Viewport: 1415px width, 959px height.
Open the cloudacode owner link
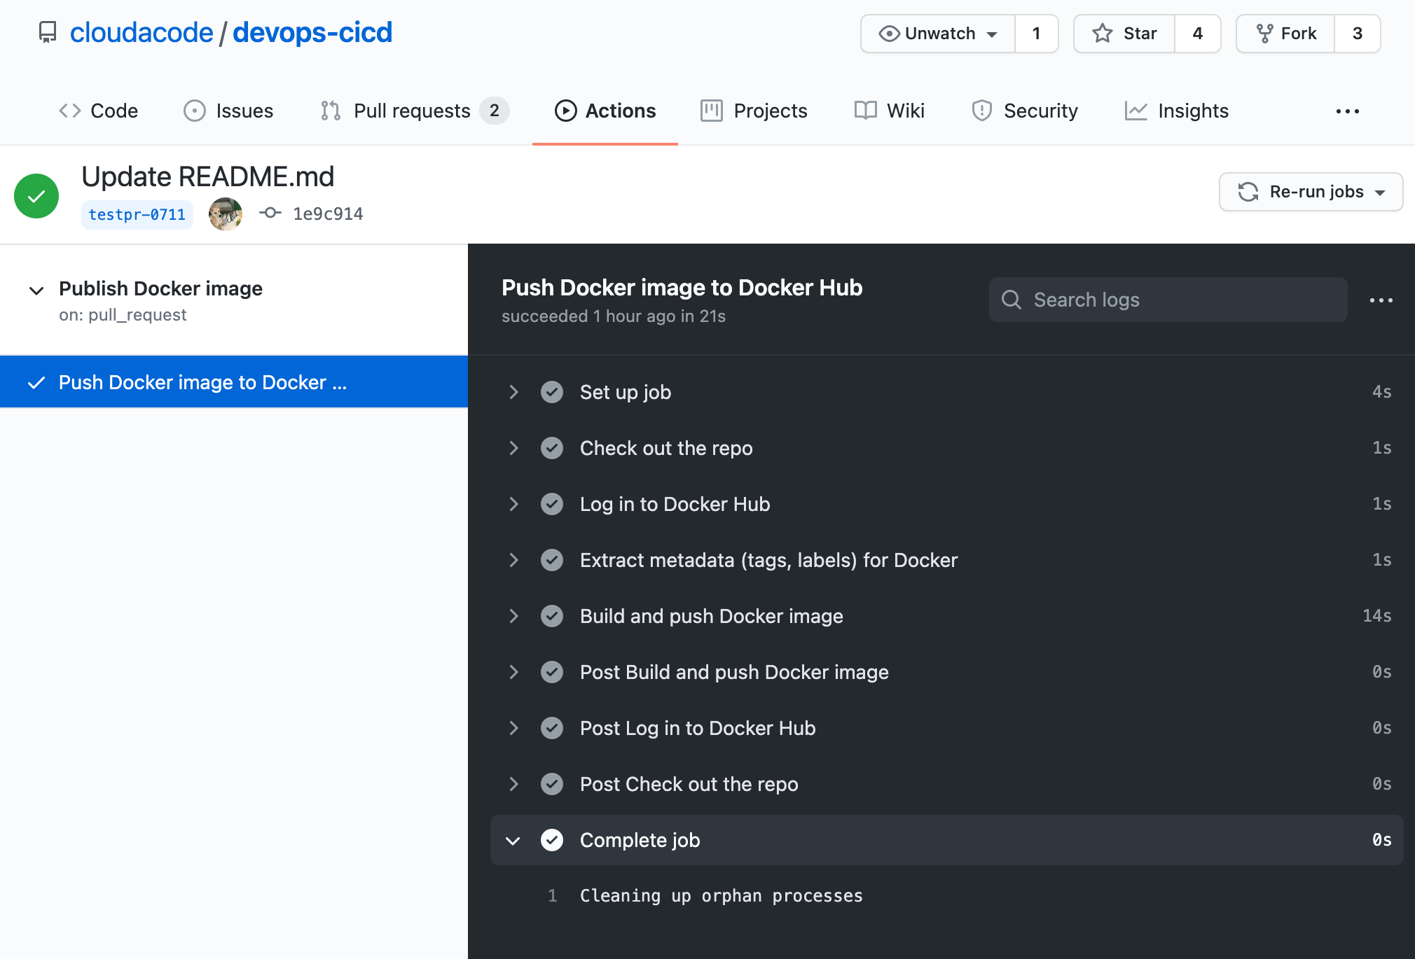click(x=141, y=33)
